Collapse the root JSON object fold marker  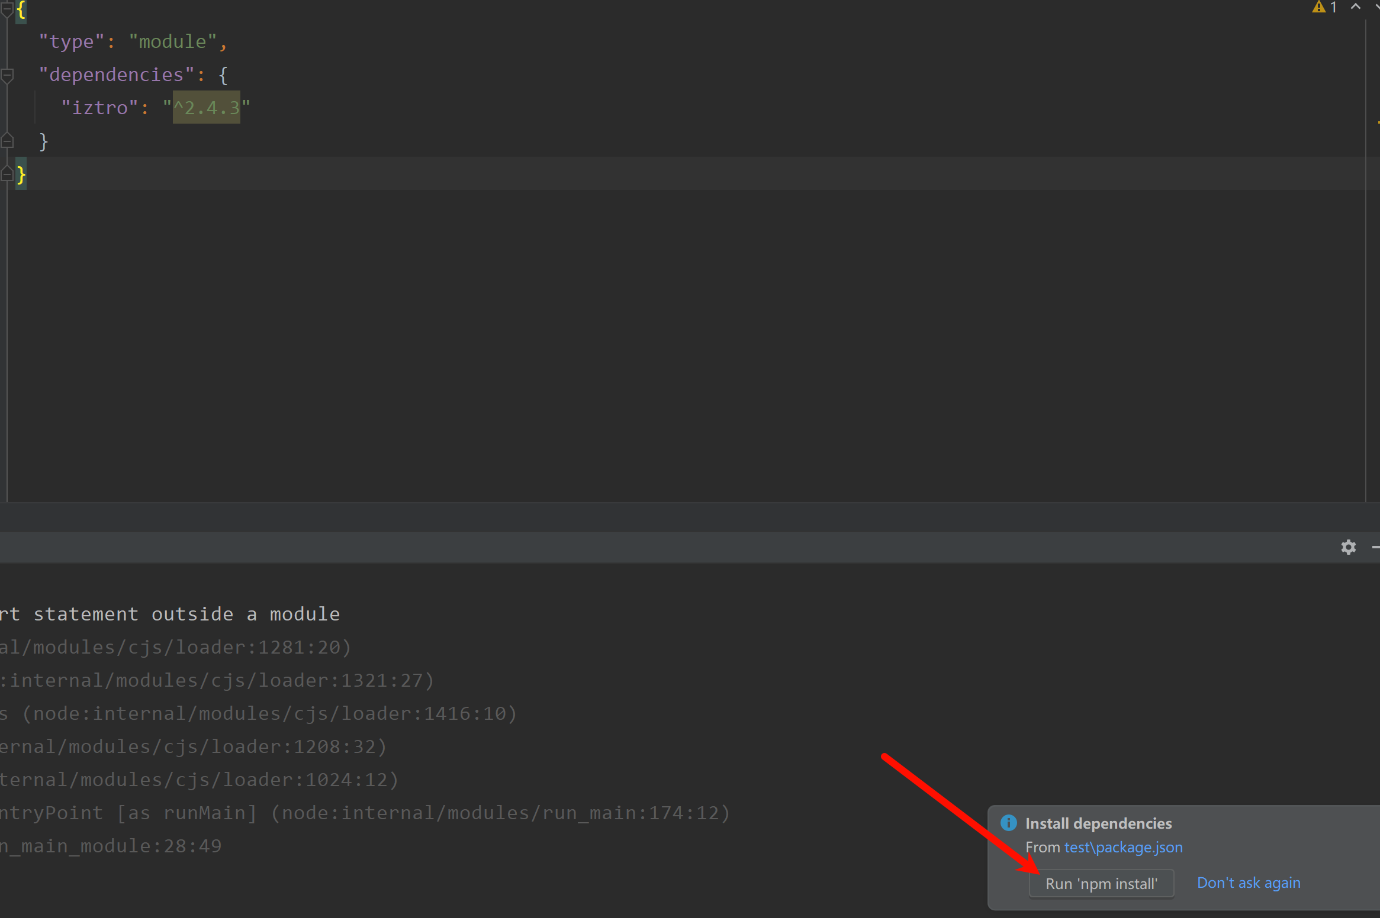[x=7, y=8]
